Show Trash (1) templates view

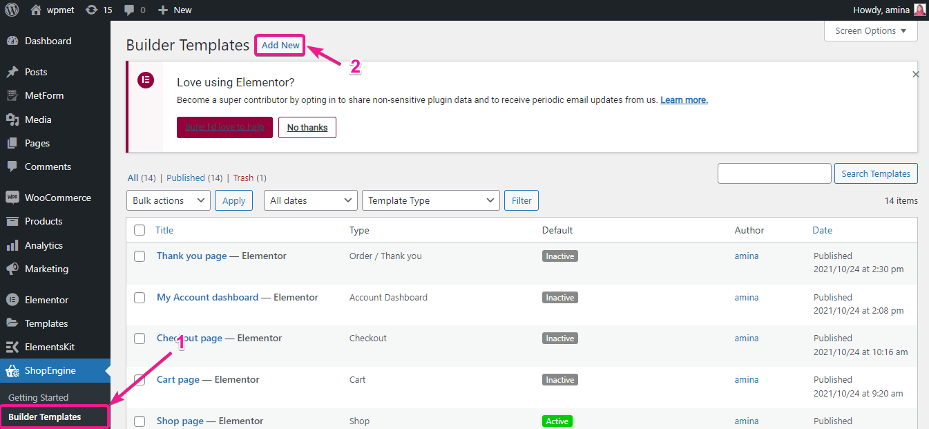(249, 178)
